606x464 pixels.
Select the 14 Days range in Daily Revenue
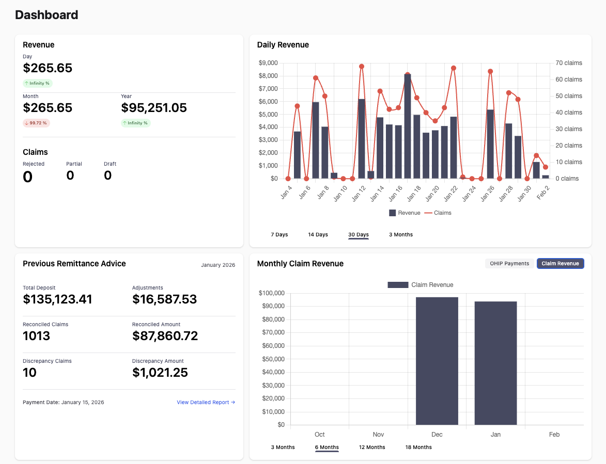pyautogui.click(x=318, y=234)
